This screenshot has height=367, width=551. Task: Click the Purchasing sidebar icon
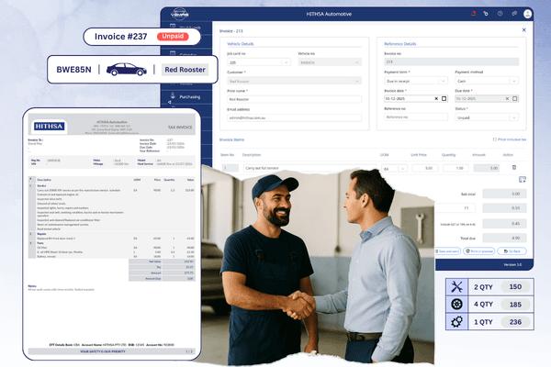pyautogui.click(x=173, y=95)
